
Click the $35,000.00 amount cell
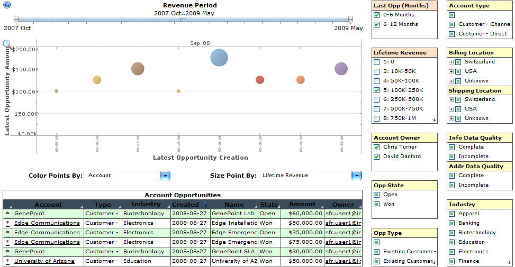[x=302, y=233]
